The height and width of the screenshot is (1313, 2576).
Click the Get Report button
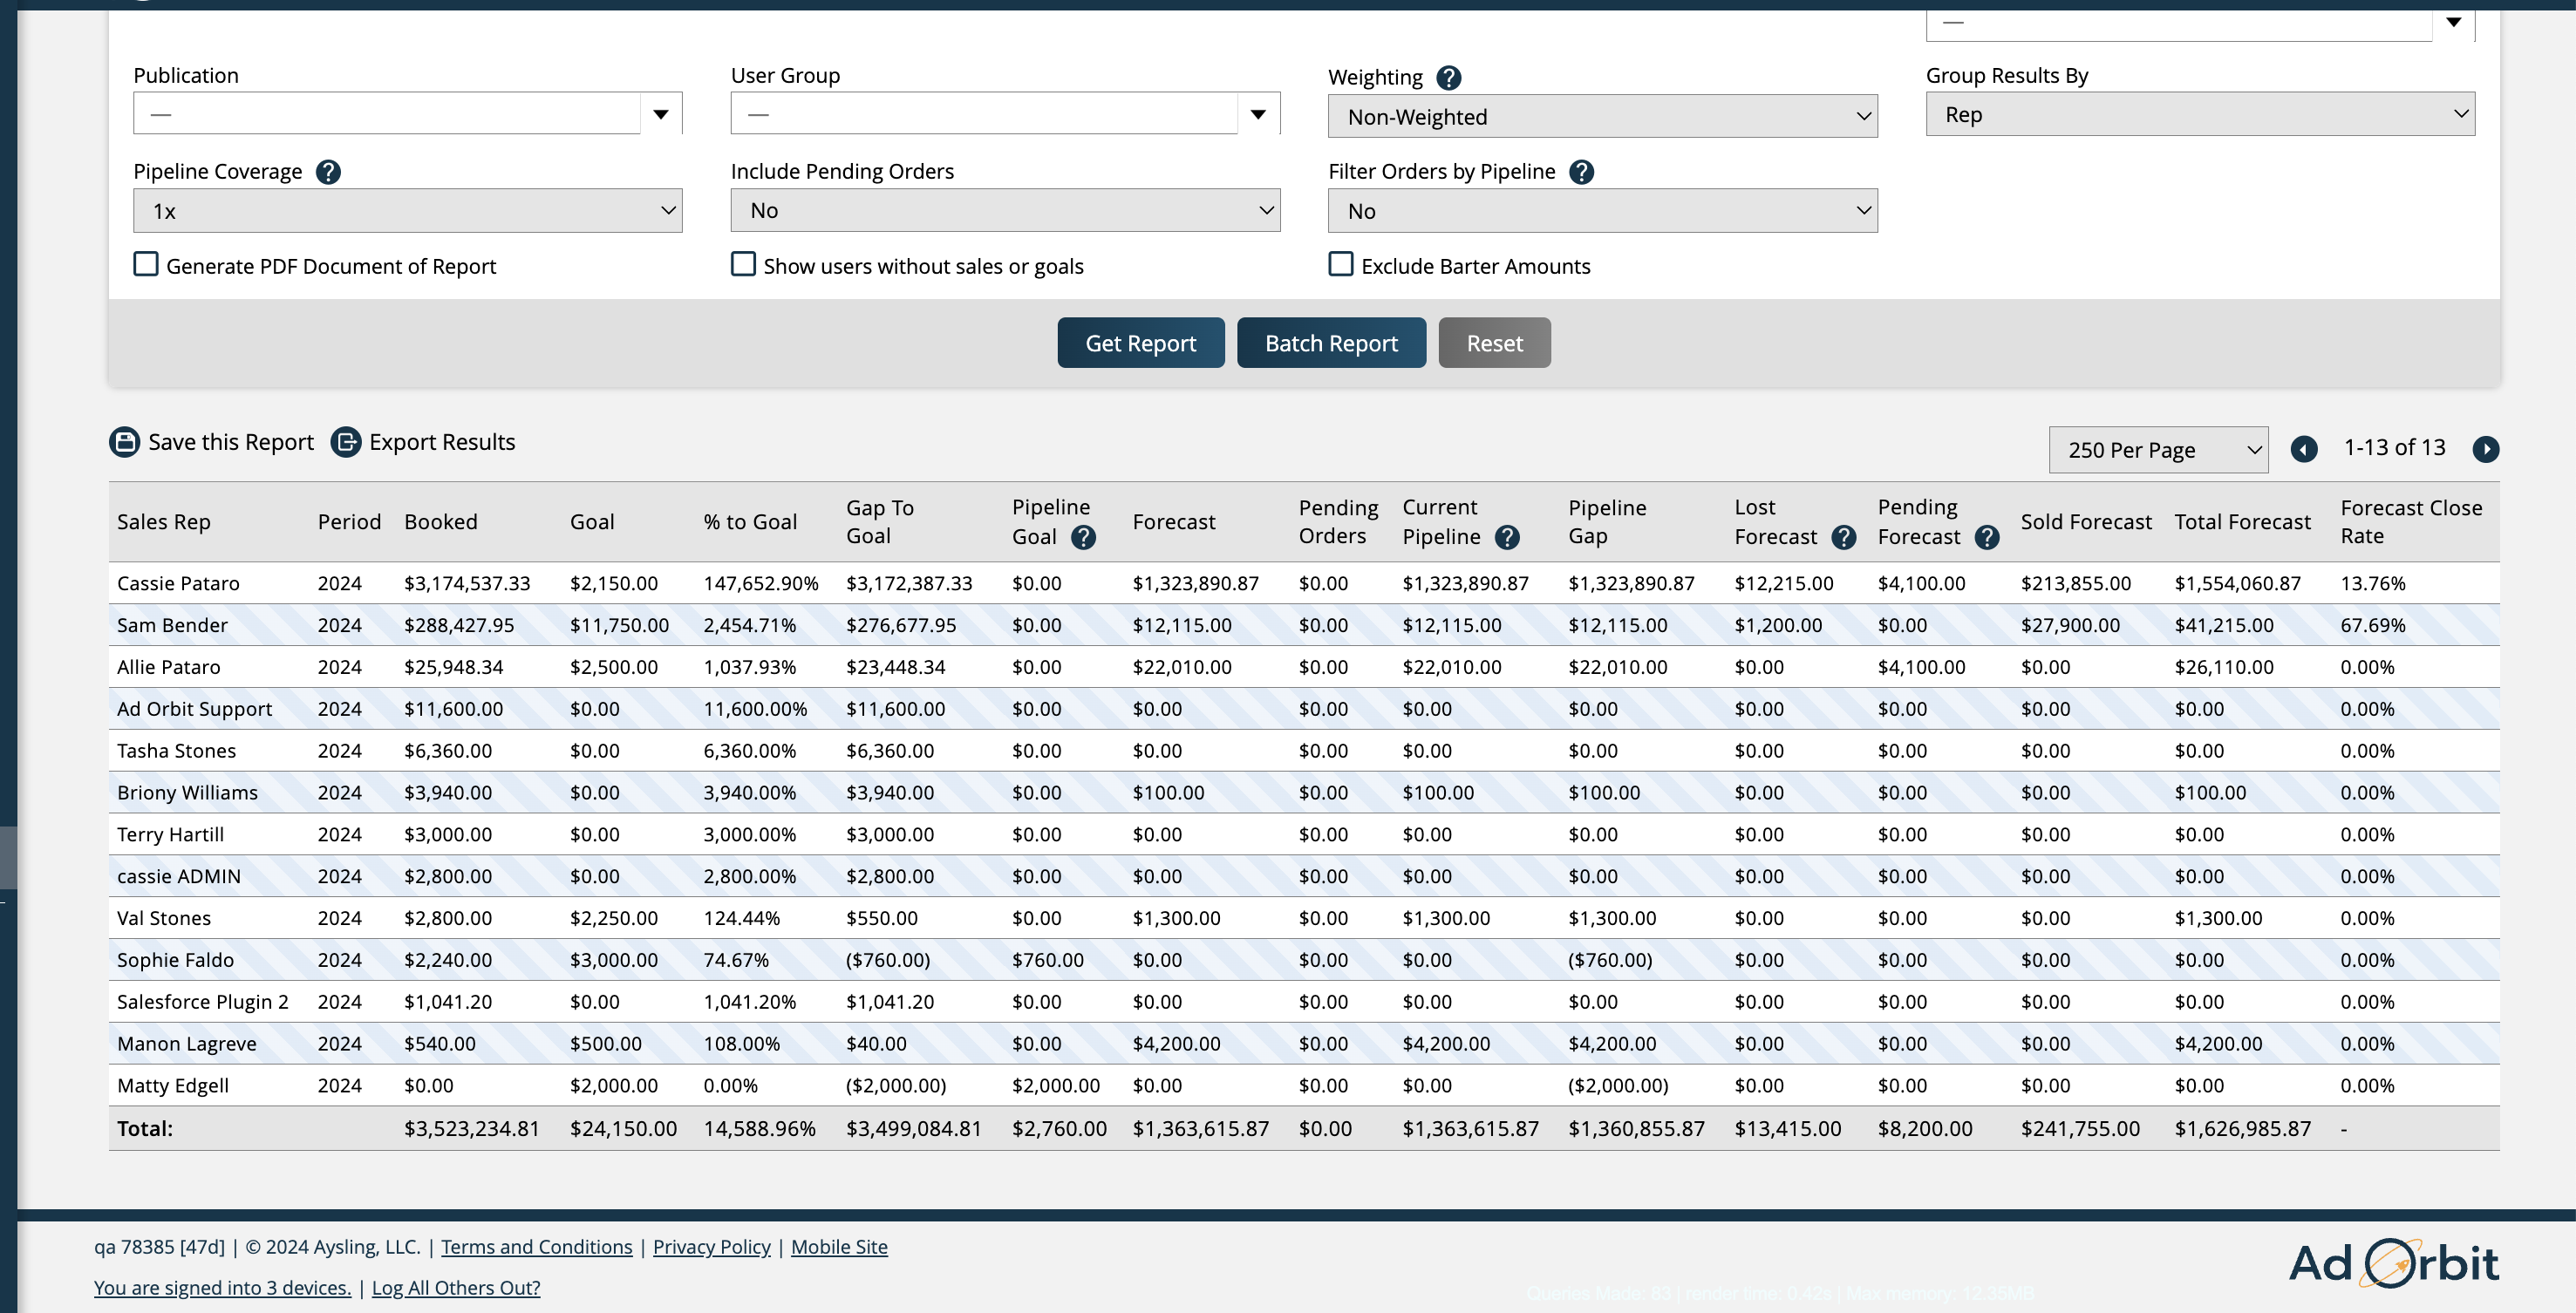click(1141, 343)
